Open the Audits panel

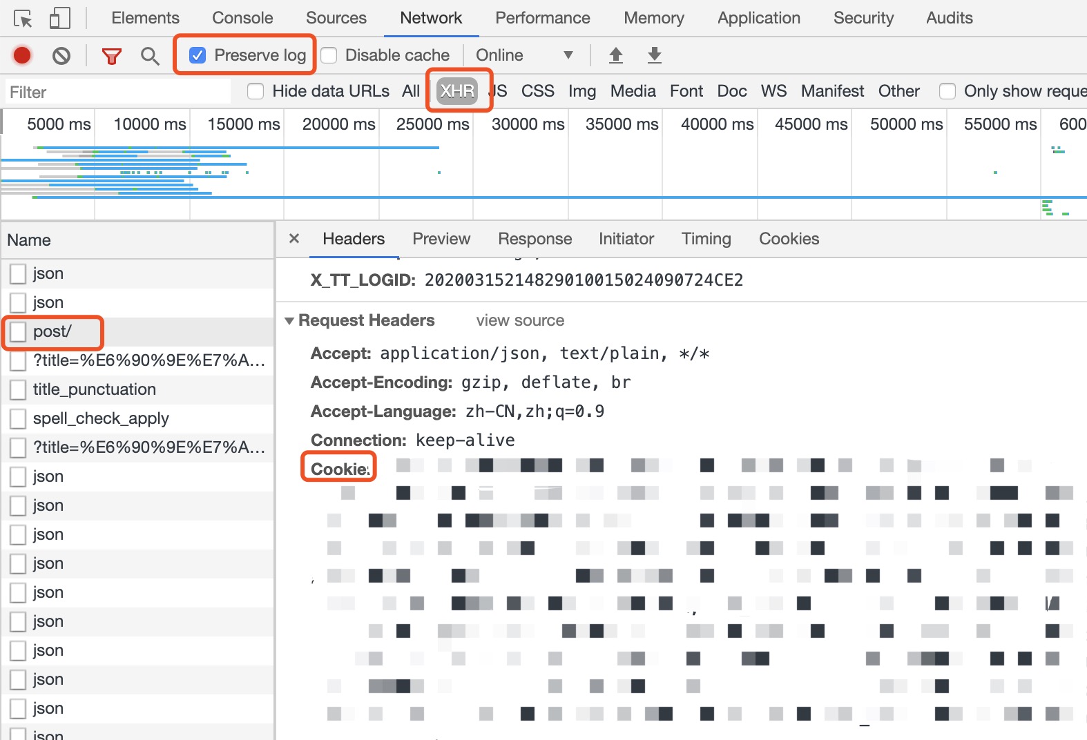tap(950, 18)
